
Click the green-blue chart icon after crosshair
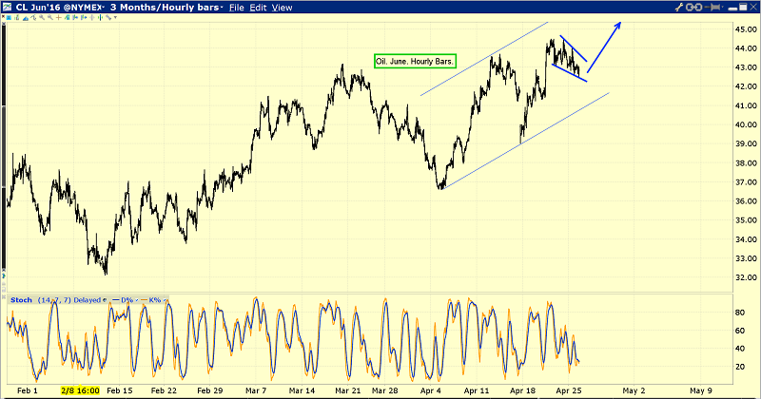(x=67, y=17)
